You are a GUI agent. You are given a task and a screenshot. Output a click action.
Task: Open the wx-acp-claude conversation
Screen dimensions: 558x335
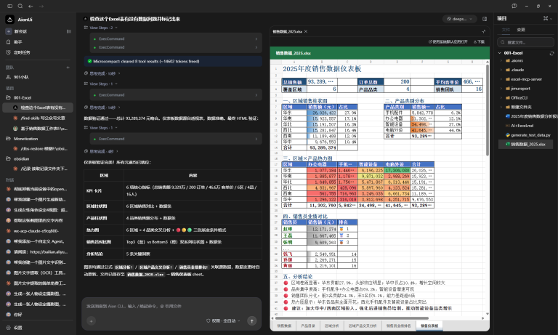coord(39,230)
